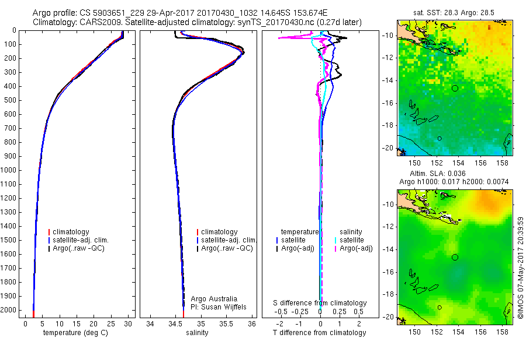Click T difference tick label '-2'
This screenshot has height=338, width=526.
click(x=279, y=324)
